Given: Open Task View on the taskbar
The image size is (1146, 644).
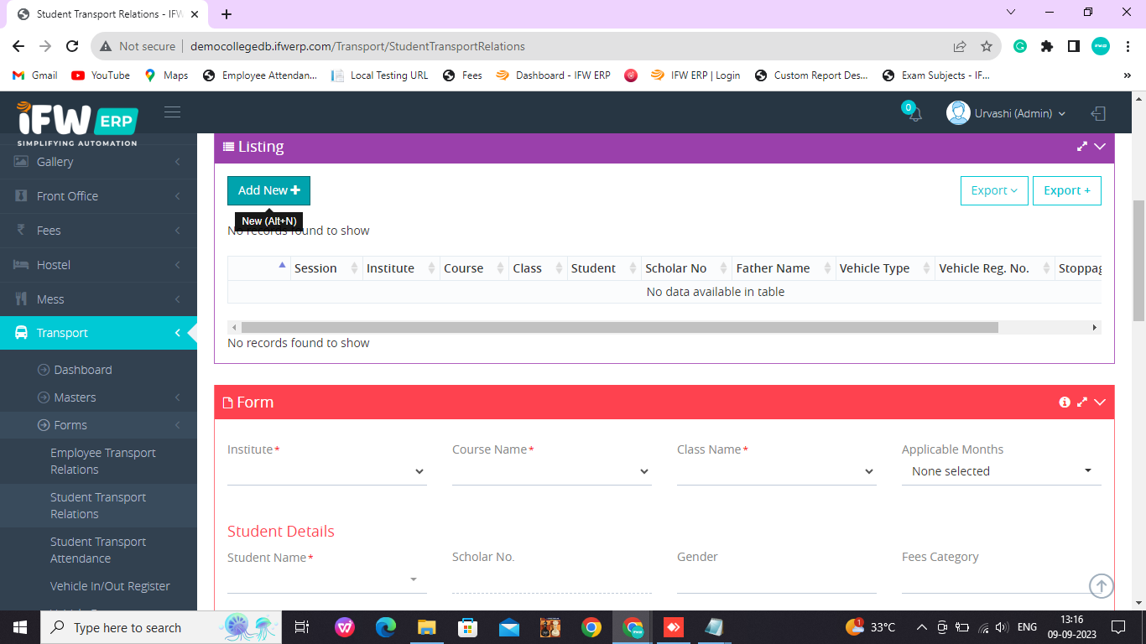Looking at the screenshot, I should click(302, 627).
